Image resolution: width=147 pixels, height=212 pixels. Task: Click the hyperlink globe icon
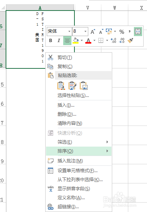(x=50, y=207)
